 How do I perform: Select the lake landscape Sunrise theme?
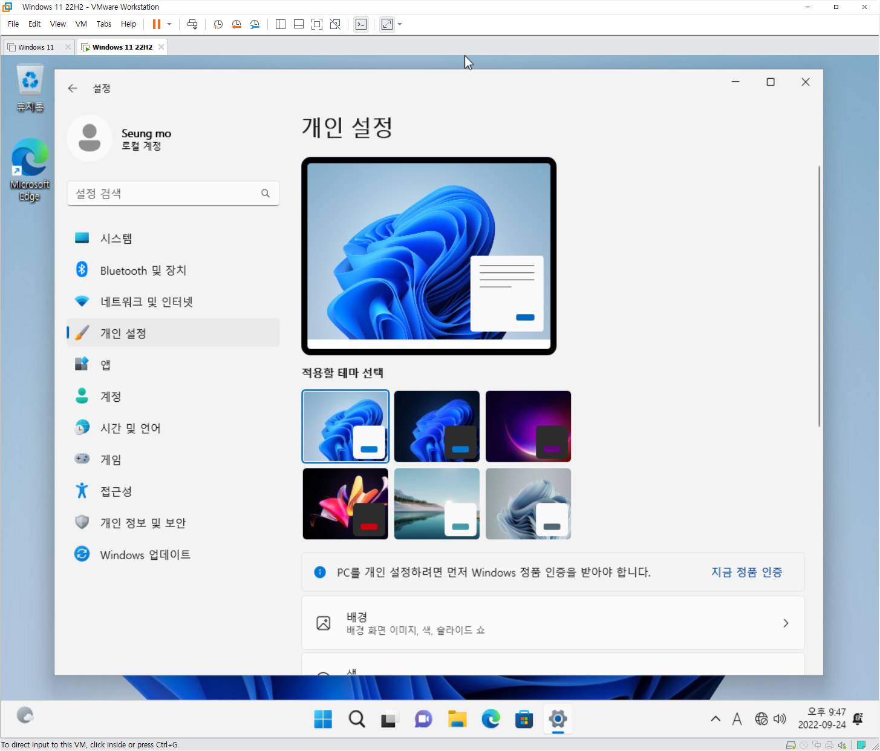(x=437, y=503)
